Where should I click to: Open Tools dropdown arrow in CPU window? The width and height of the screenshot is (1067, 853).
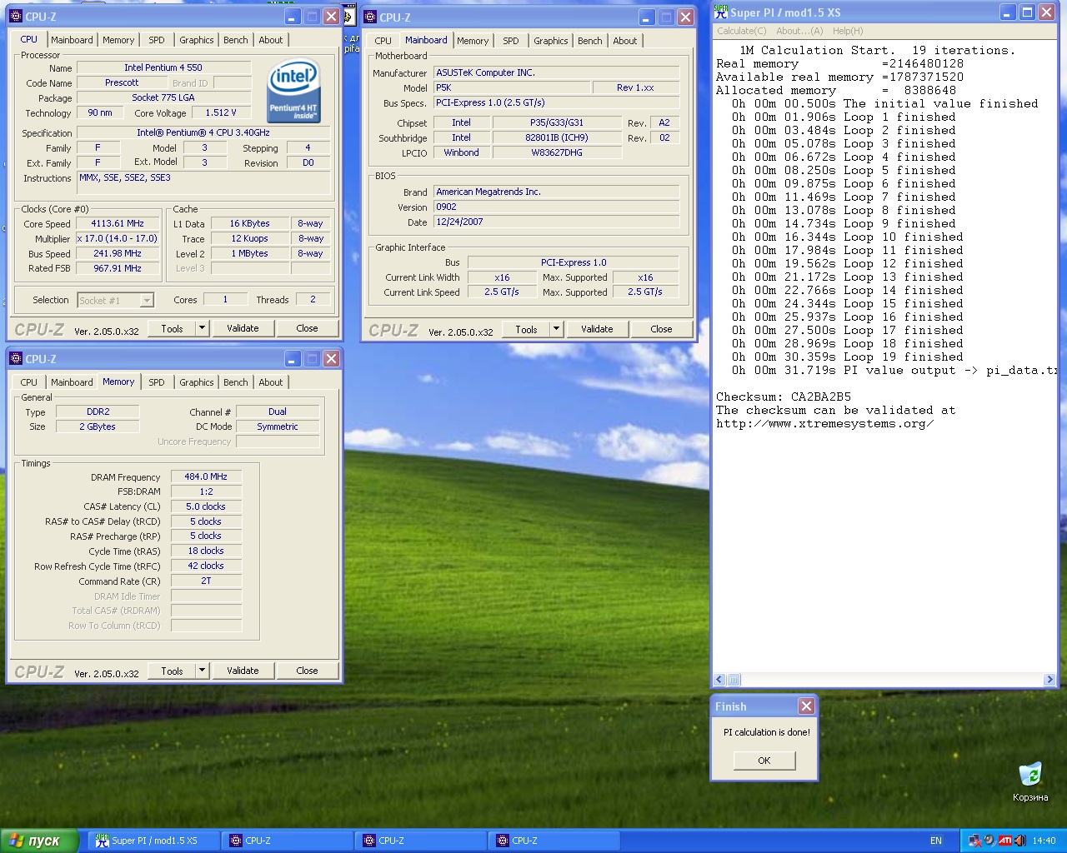(202, 328)
